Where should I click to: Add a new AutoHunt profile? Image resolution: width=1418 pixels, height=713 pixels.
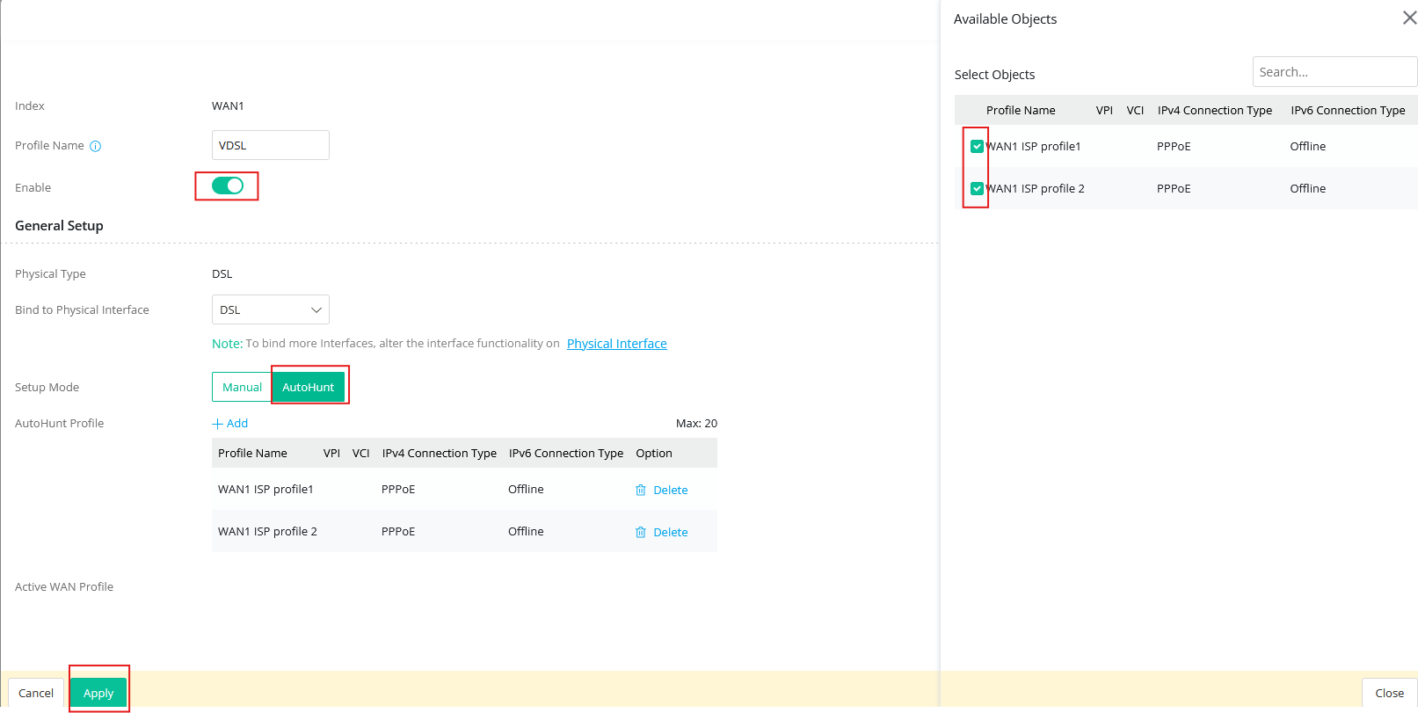pyautogui.click(x=230, y=424)
